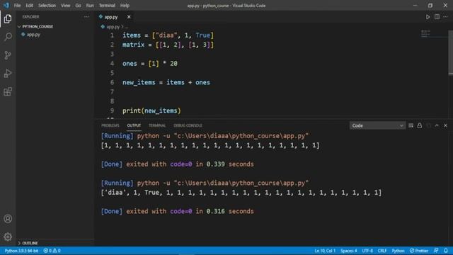Open the Source Control view icon
The height and width of the screenshot is (255, 453).
(x=8, y=55)
